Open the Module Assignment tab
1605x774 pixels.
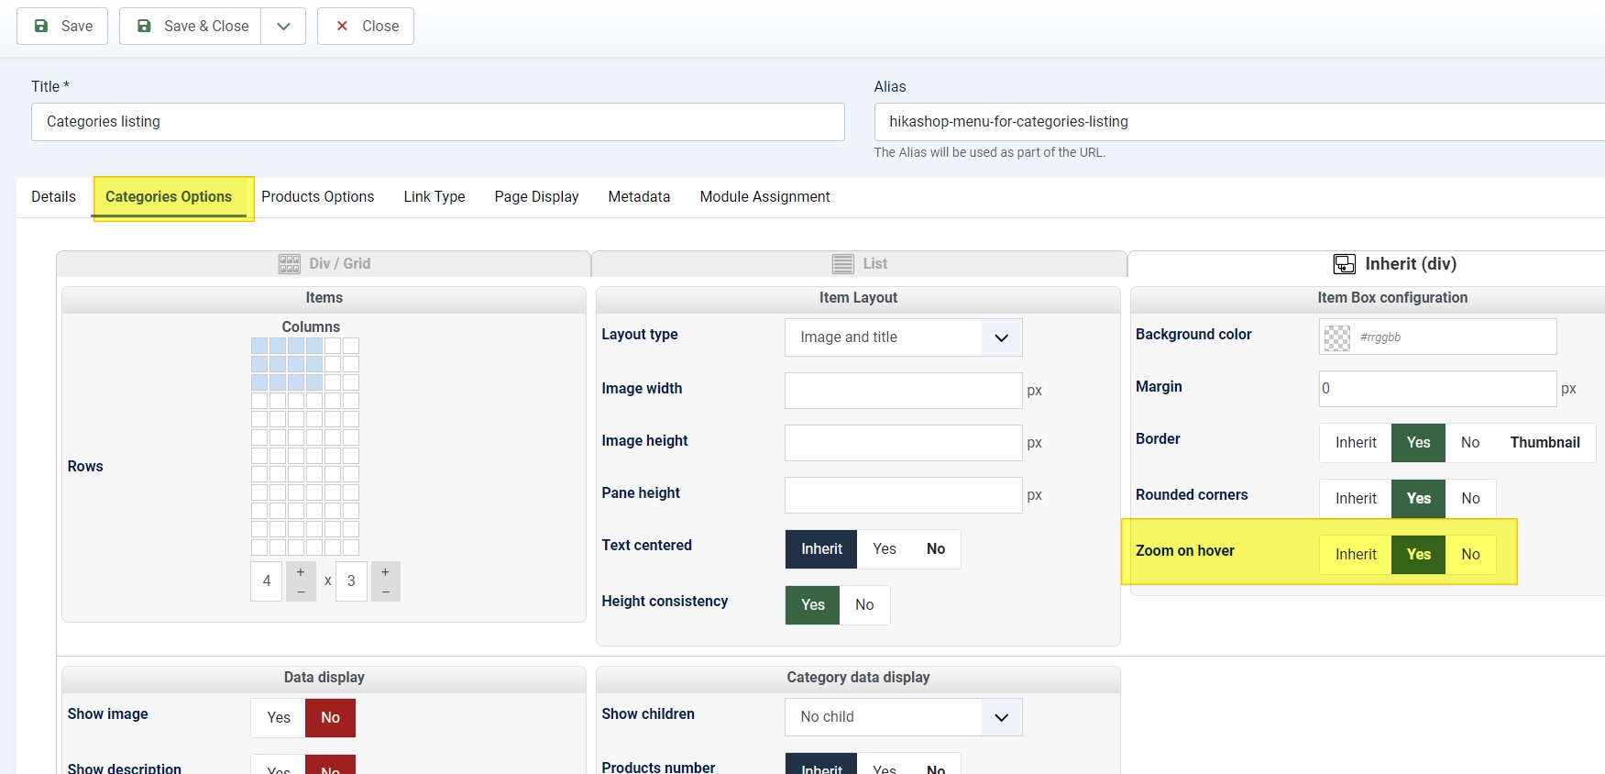[764, 196]
